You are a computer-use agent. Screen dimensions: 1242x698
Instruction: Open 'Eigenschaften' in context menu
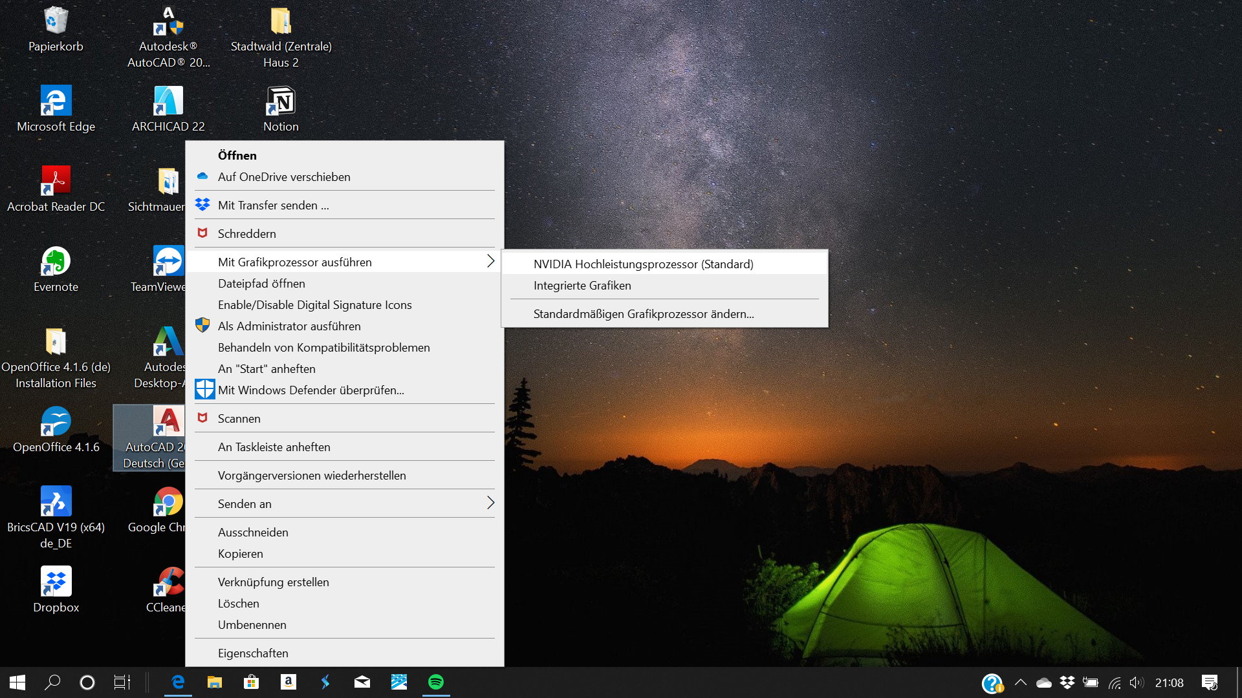click(x=253, y=653)
